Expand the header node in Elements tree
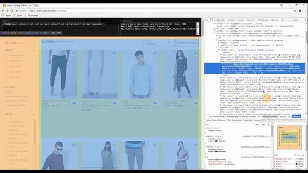308x173 pixels. [219, 43]
